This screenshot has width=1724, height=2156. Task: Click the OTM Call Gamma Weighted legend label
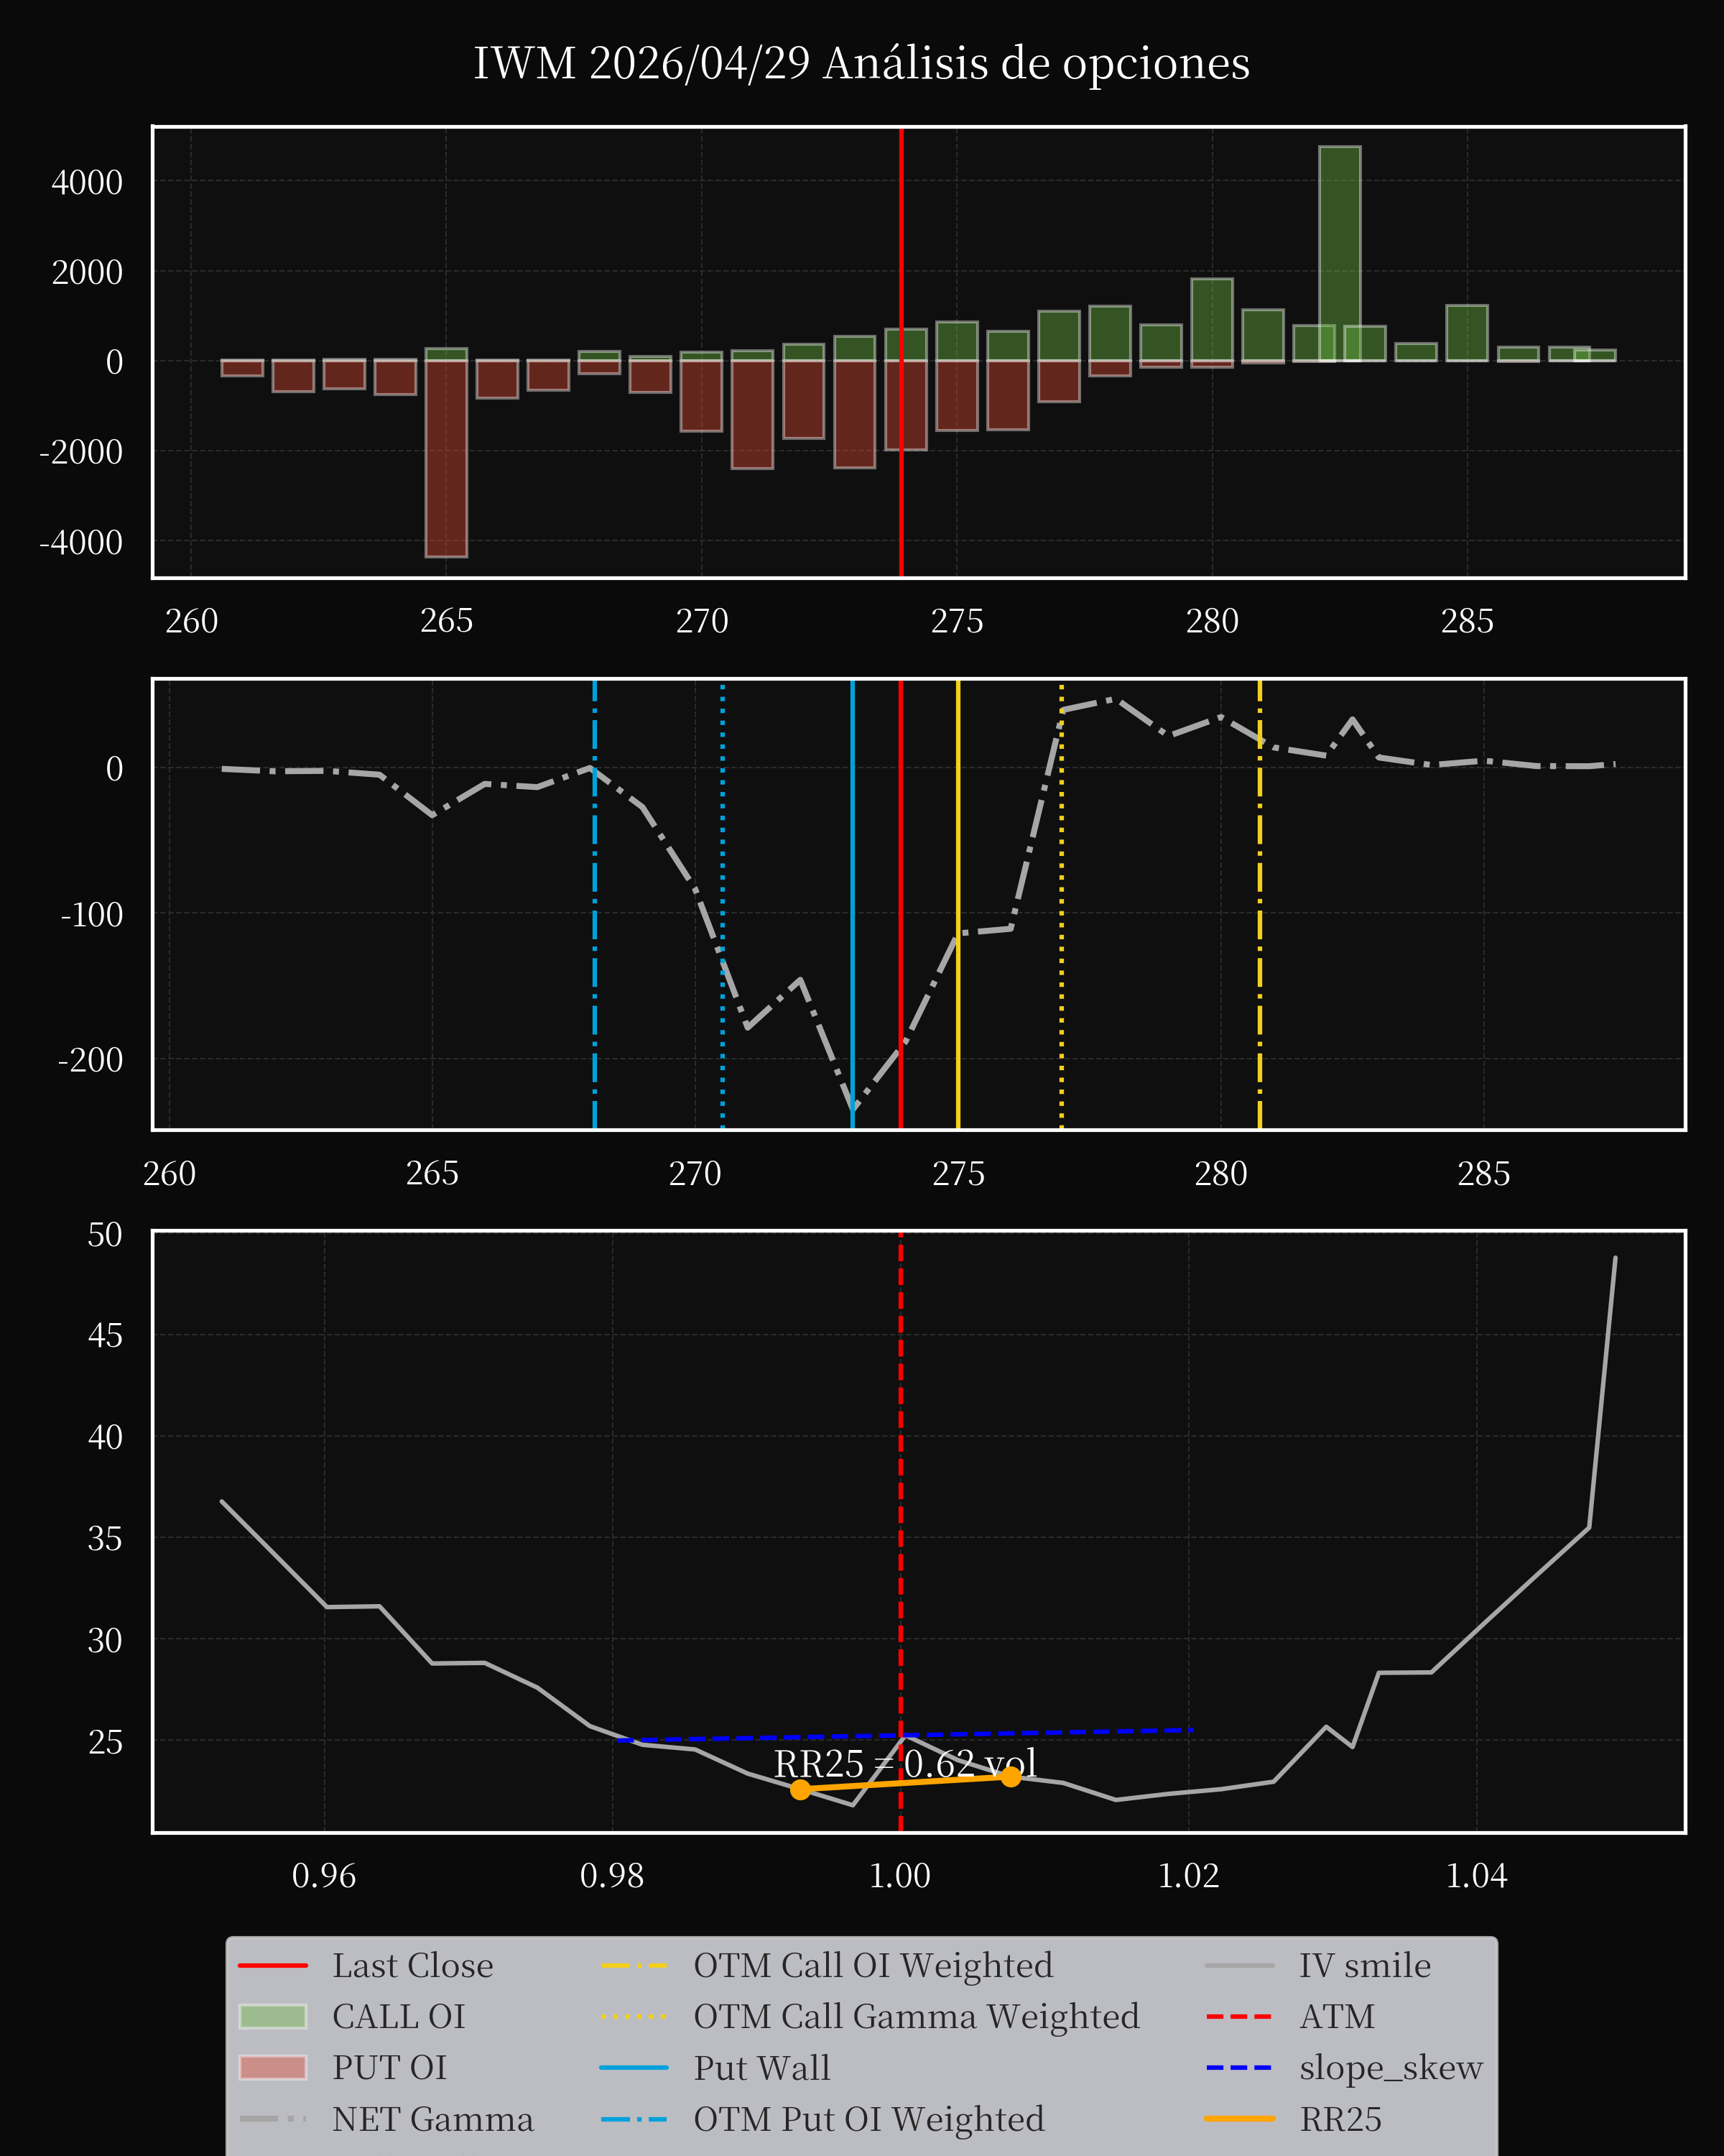pyautogui.click(x=917, y=2017)
